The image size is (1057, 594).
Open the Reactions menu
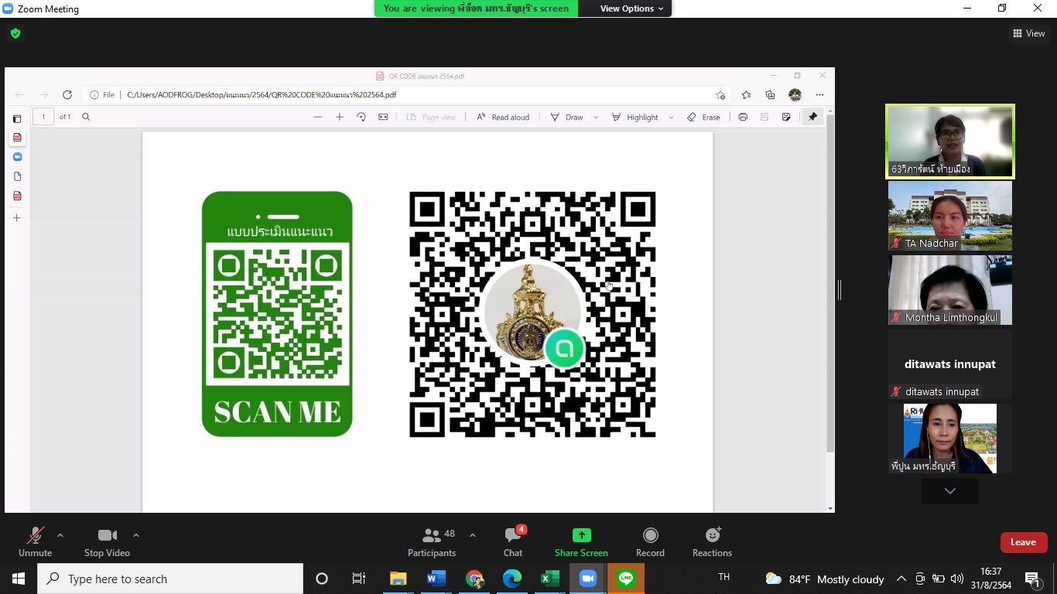712,542
